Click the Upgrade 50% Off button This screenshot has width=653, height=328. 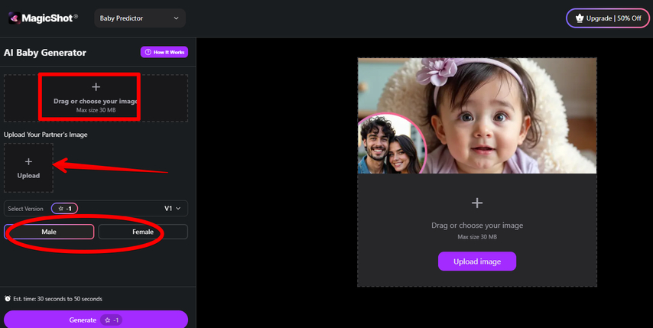608,18
